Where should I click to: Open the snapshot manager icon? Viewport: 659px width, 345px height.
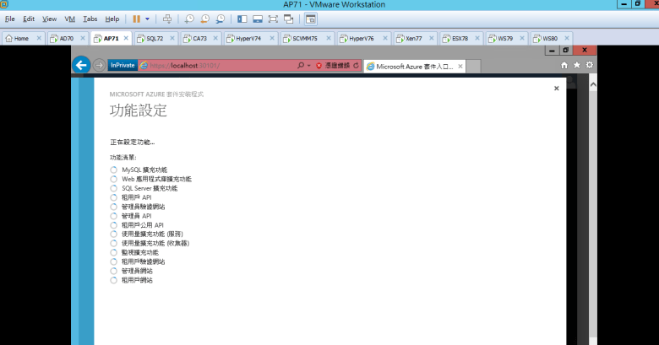tap(220, 18)
